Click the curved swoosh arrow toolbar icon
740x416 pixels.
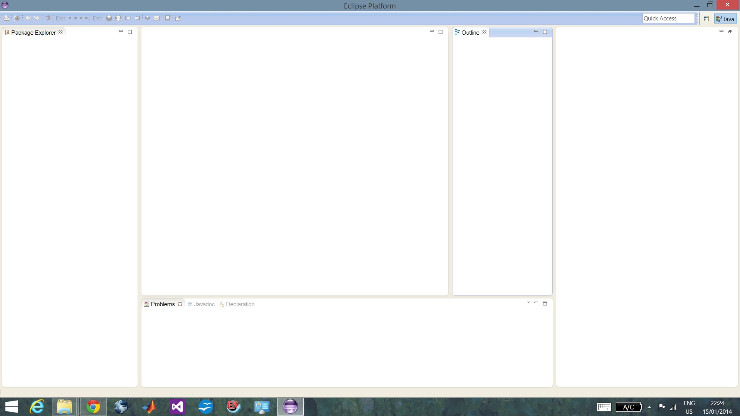47,18
